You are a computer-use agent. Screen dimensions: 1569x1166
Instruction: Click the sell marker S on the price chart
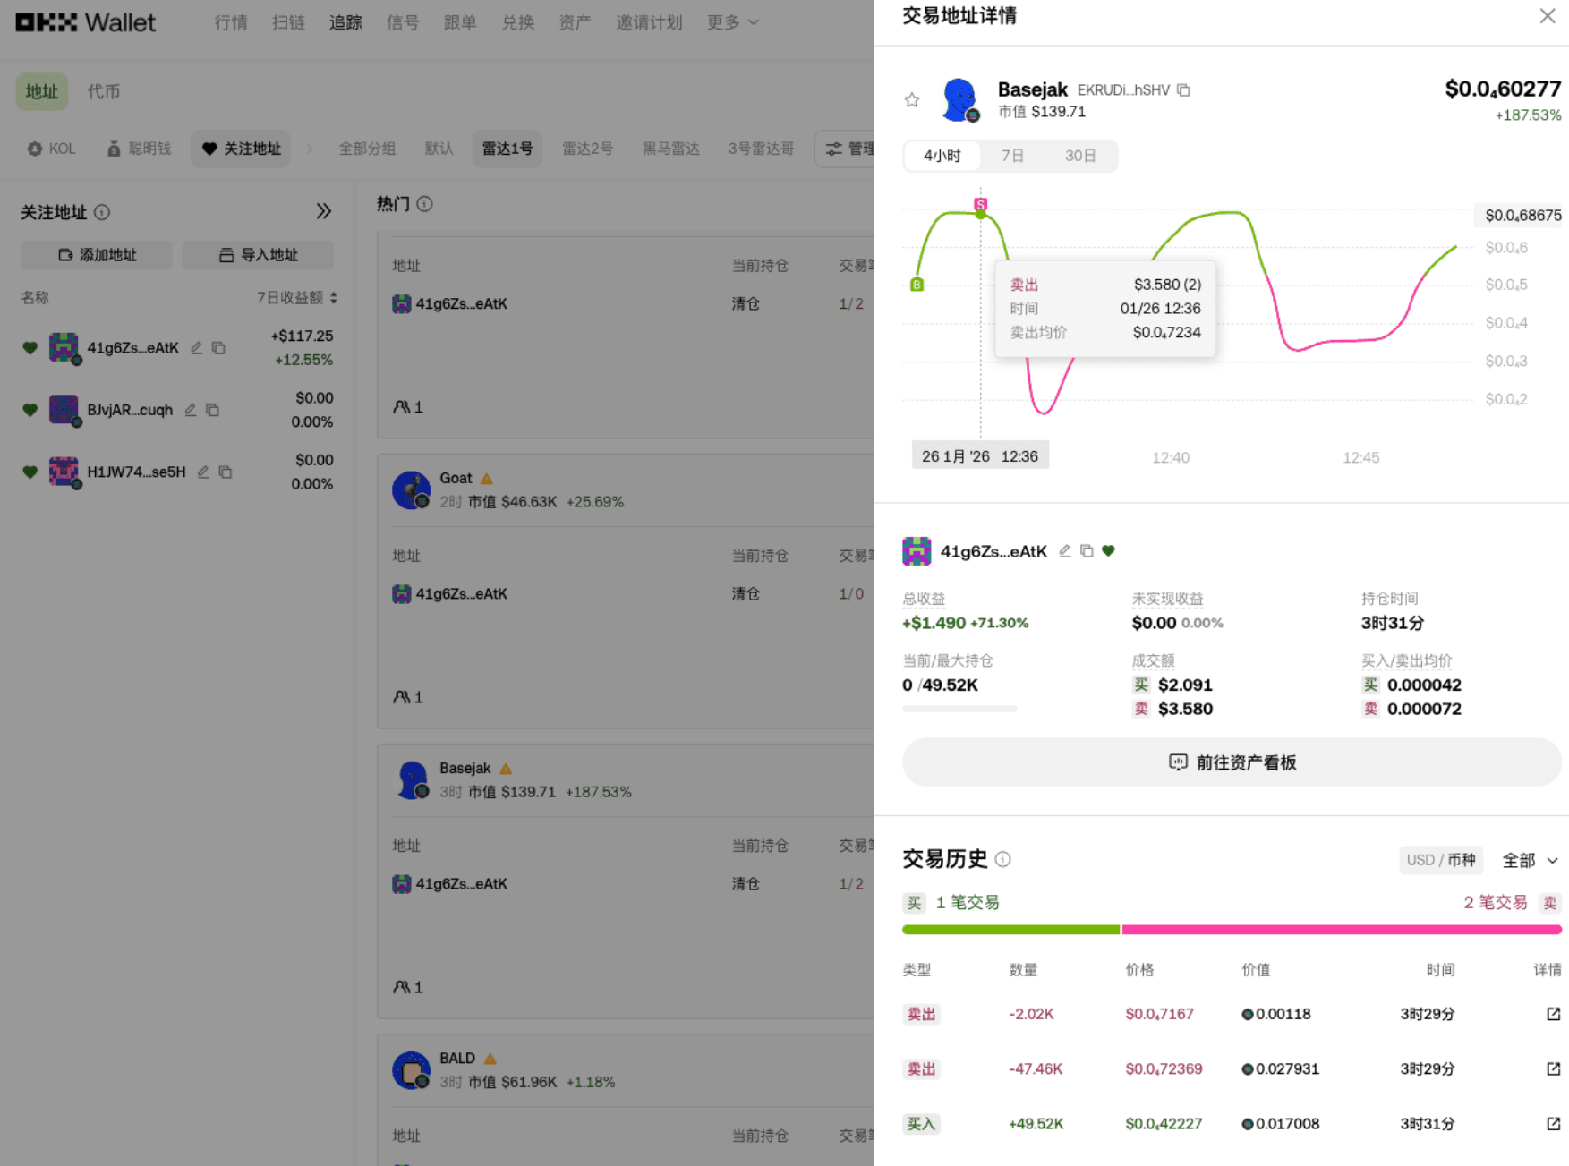[x=981, y=204]
